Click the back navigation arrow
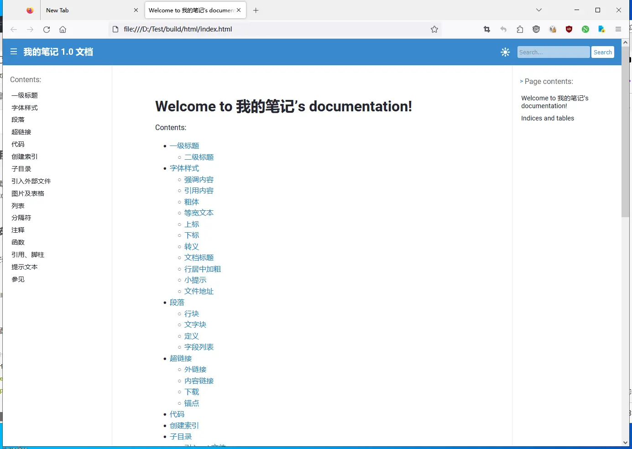Image resolution: width=632 pixels, height=449 pixels. point(14,29)
